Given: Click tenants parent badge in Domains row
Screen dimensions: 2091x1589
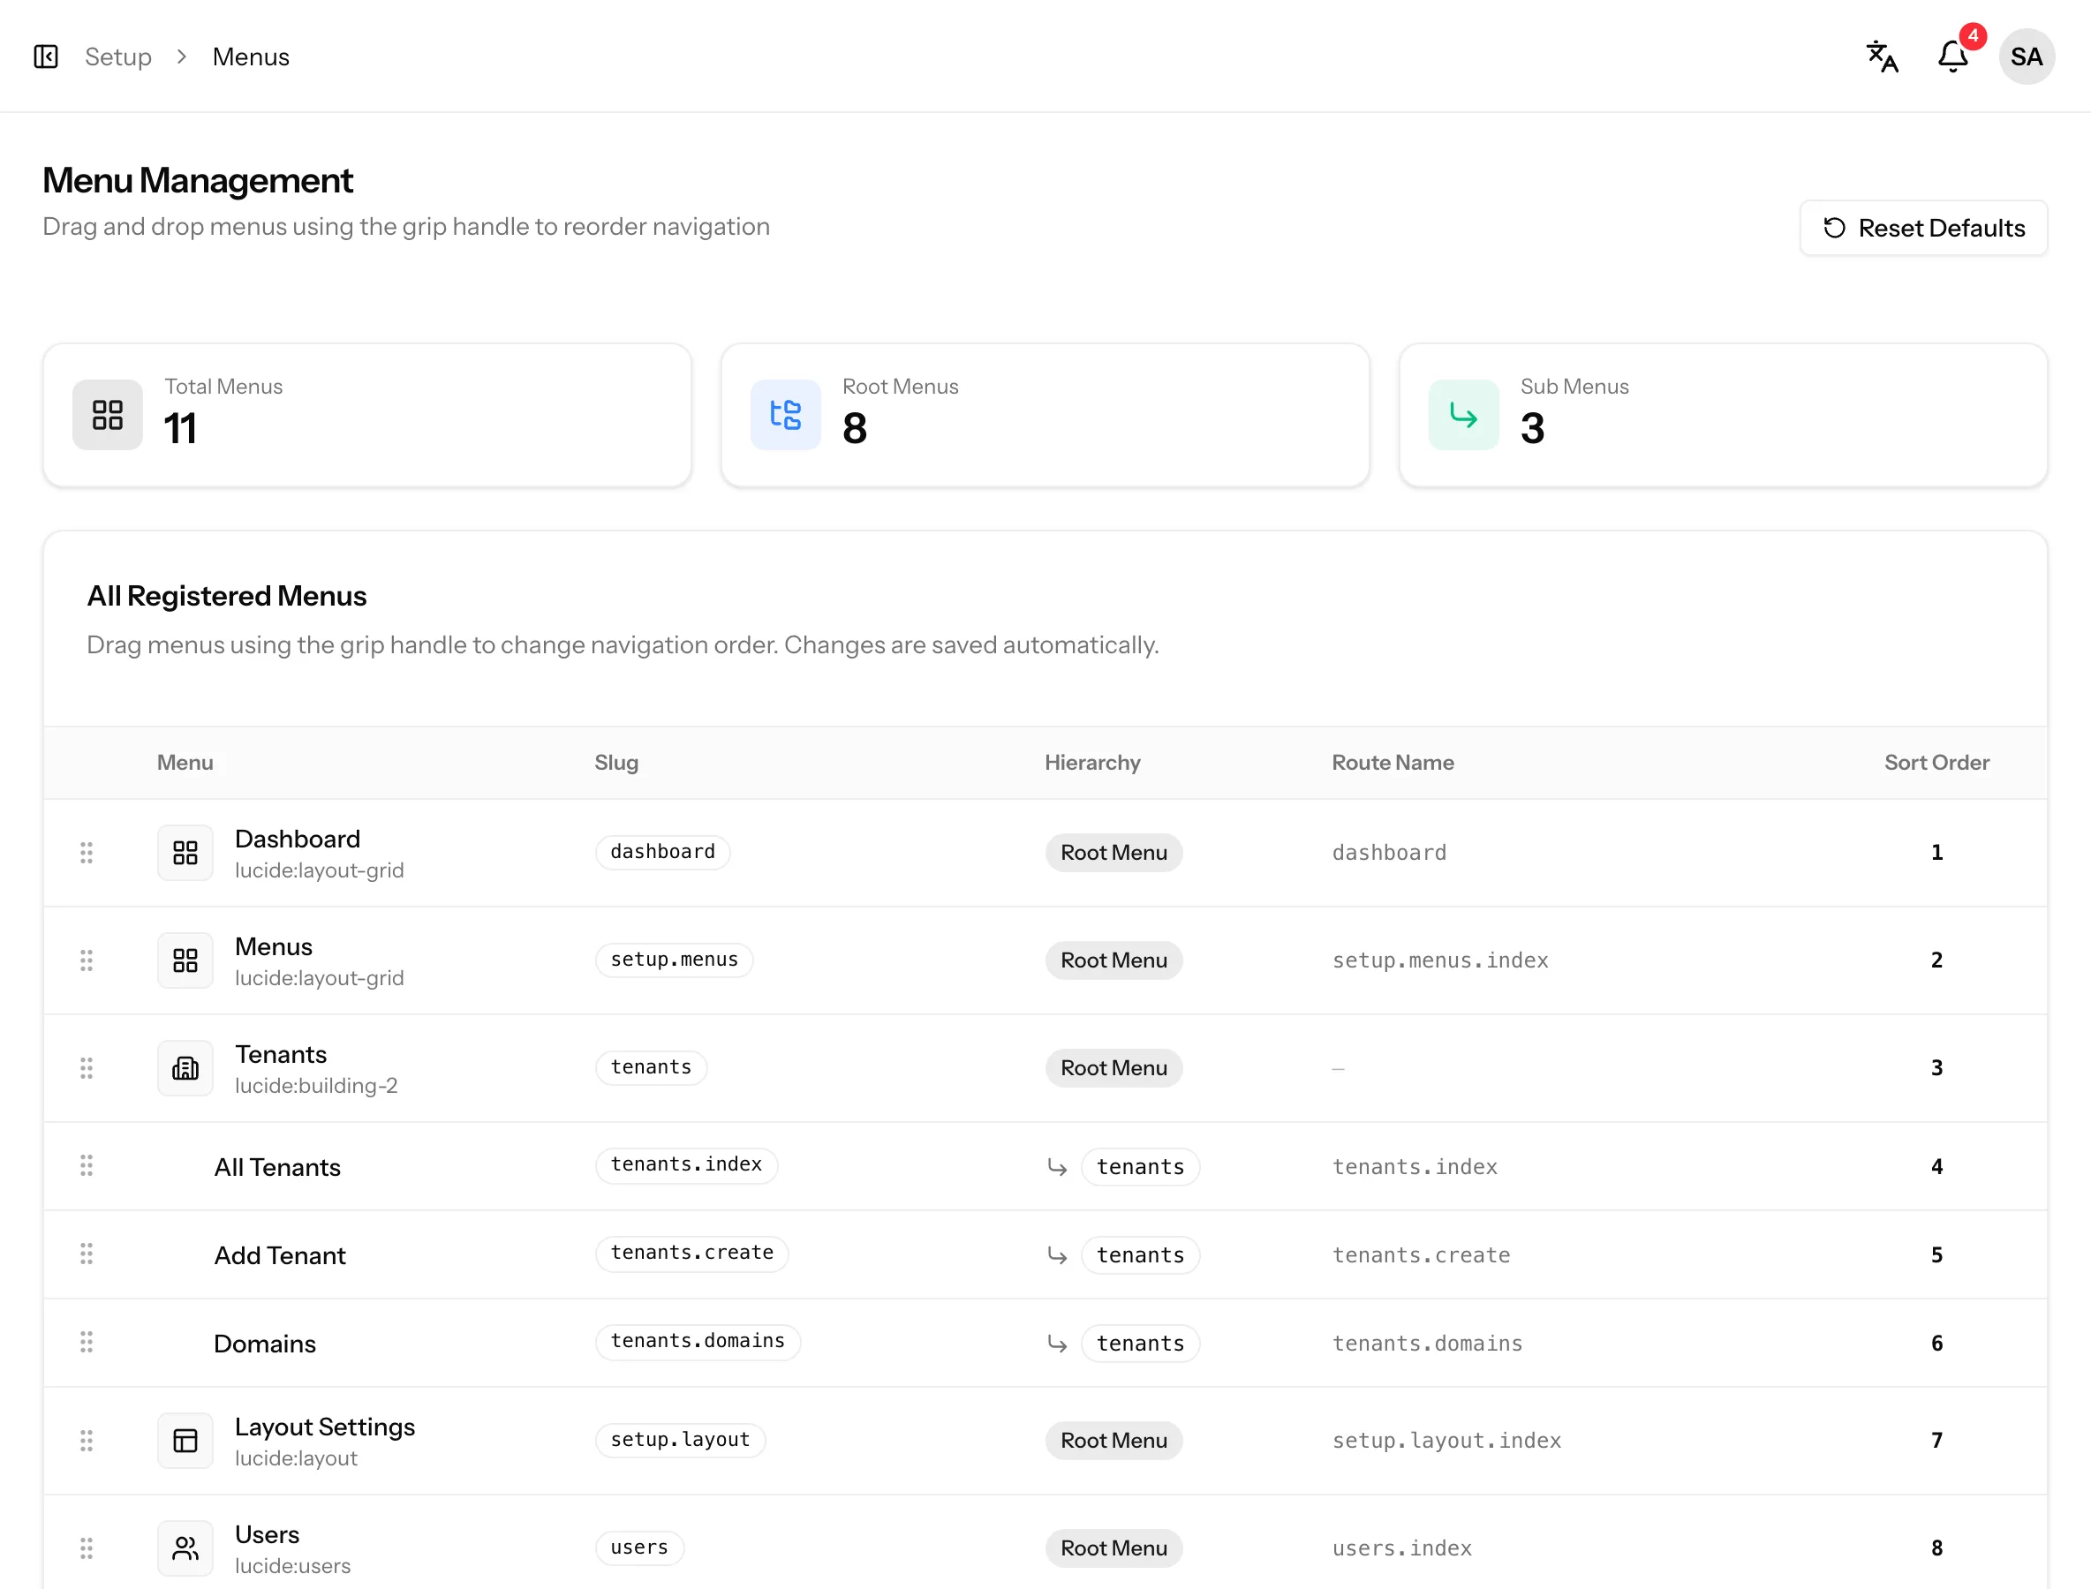Looking at the screenshot, I should tap(1140, 1343).
